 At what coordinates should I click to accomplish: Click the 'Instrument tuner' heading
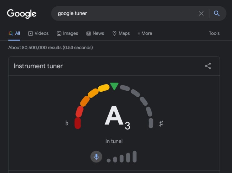(x=38, y=66)
